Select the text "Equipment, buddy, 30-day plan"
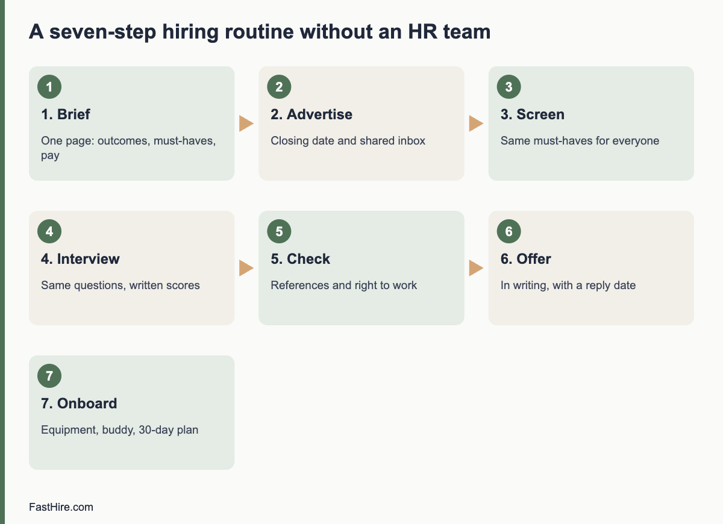This screenshot has height=524, width=723. click(120, 430)
